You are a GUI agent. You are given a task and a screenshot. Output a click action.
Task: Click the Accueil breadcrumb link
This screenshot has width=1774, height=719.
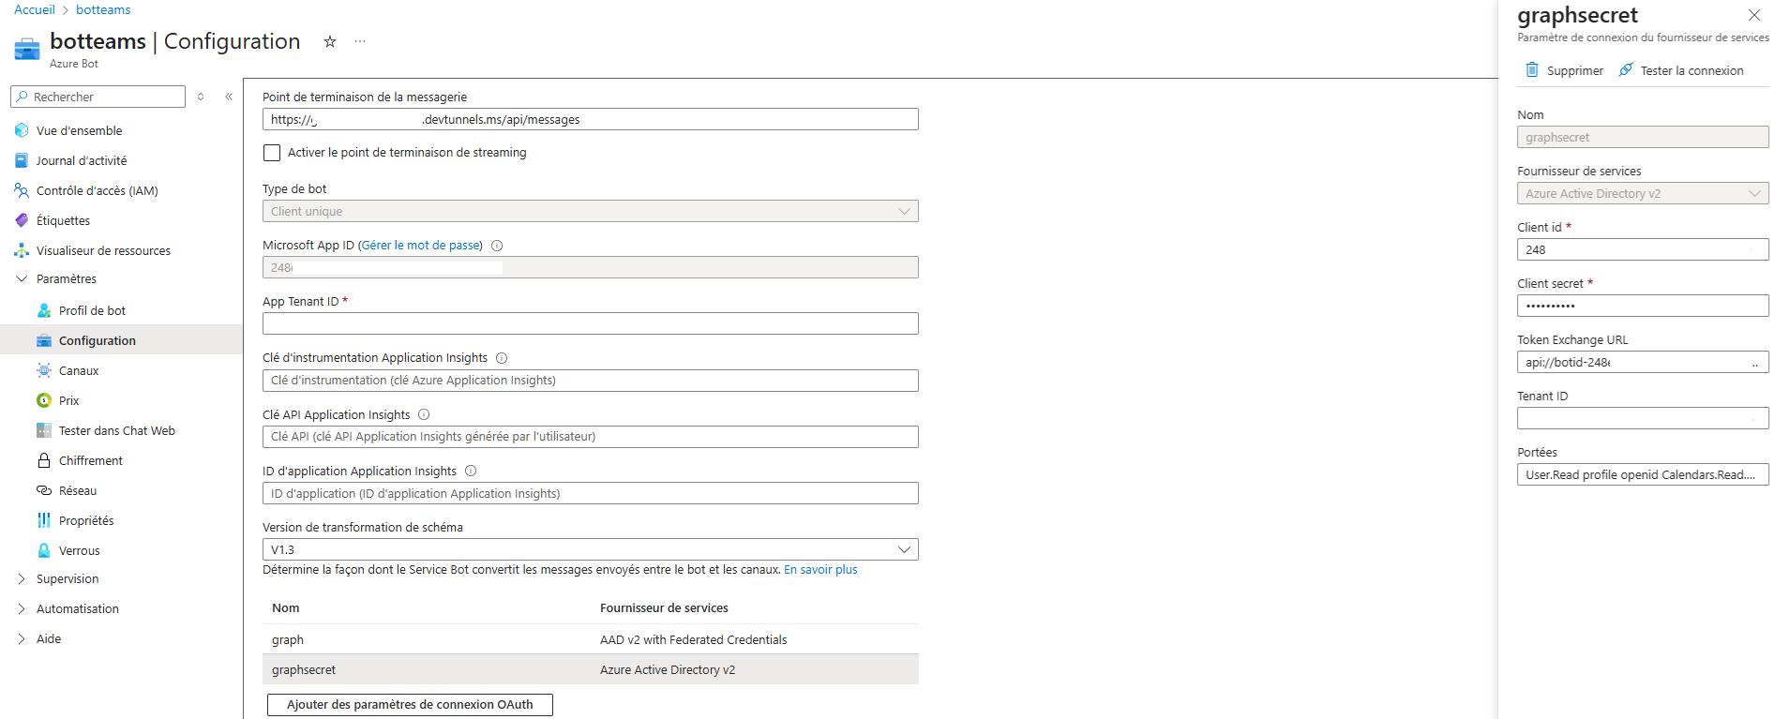click(x=35, y=9)
